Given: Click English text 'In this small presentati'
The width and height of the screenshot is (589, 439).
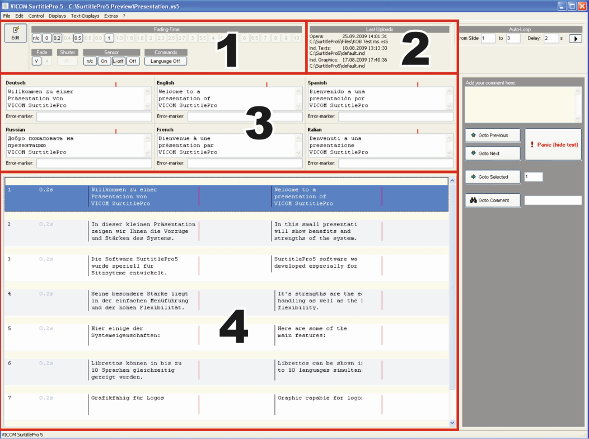Looking at the screenshot, I should [x=316, y=225].
